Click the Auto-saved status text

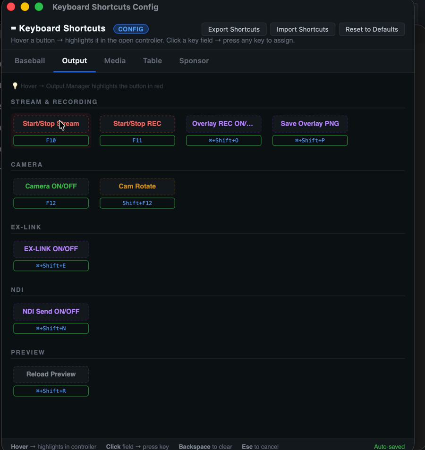point(389,447)
